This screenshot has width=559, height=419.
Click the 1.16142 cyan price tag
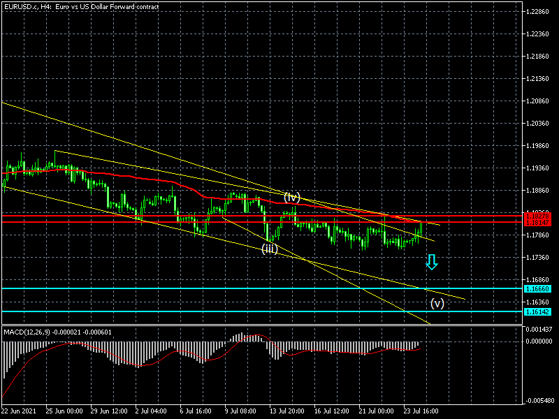click(x=537, y=311)
